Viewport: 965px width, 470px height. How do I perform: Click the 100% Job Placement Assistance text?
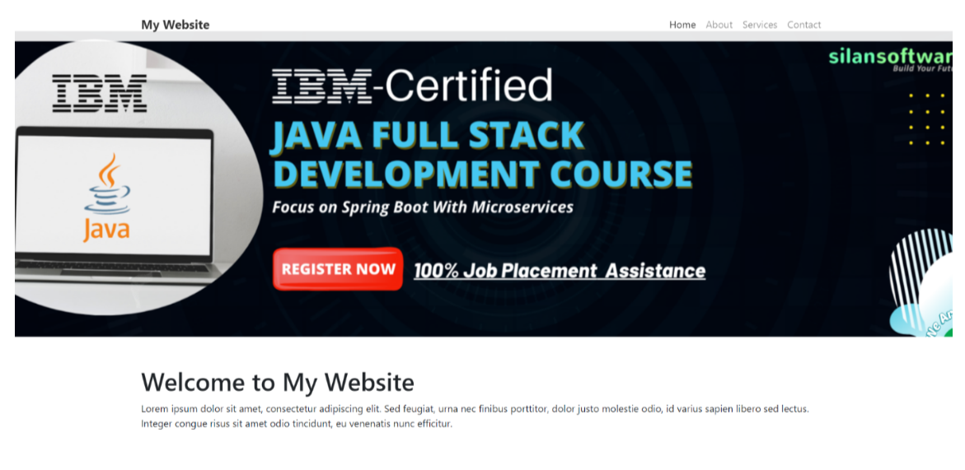(x=560, y=271)
